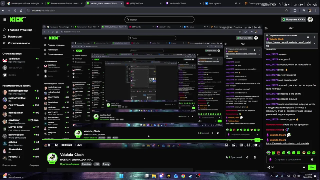
Task: Open the pinned message three-dot options
Action: (x=314, y=37)
